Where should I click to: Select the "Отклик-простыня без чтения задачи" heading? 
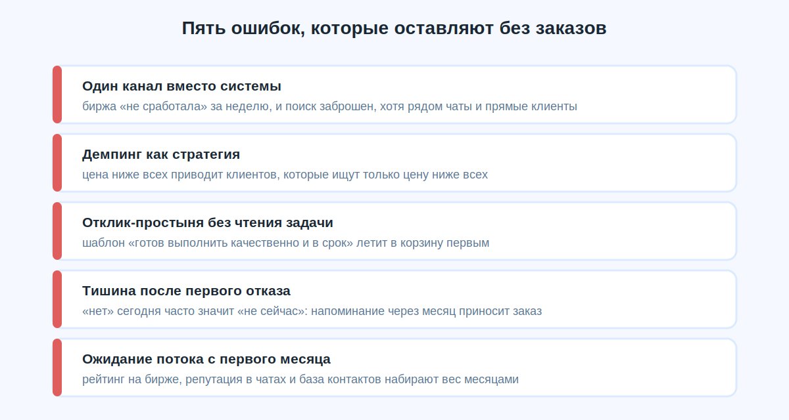pos(208,222)
